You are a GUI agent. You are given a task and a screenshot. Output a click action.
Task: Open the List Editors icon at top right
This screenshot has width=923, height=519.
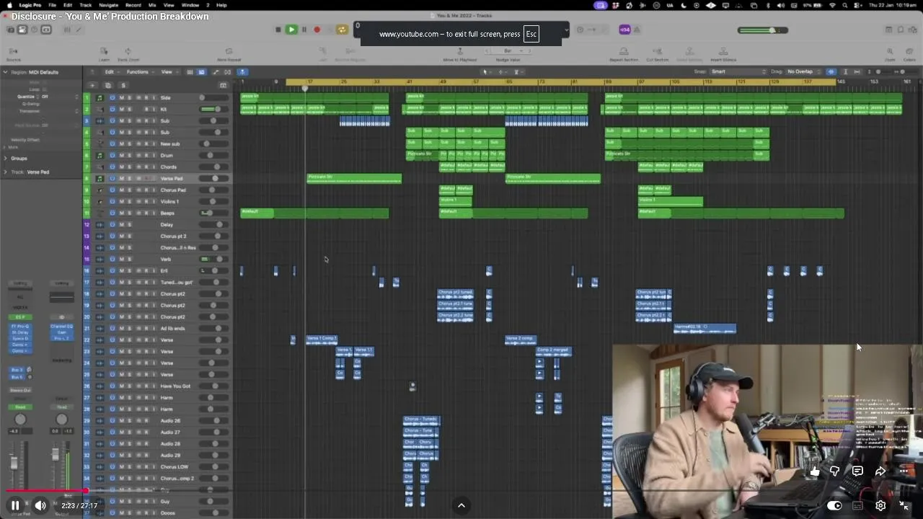pyautogui.click(x=888, y=30)
